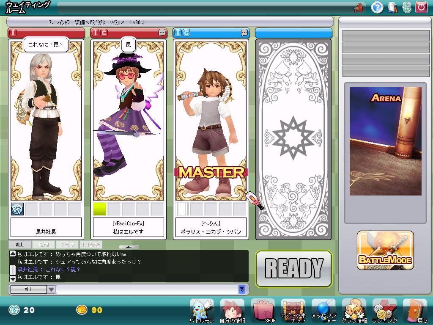
Task: Open the マジックポケット treasure chest
Action: pyautogui.click(x=294, y=310)
